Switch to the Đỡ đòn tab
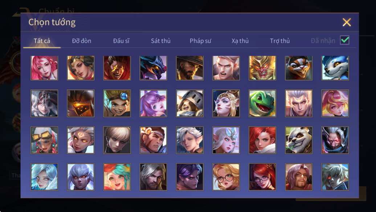The image size is (376, 212). [82, 41]
